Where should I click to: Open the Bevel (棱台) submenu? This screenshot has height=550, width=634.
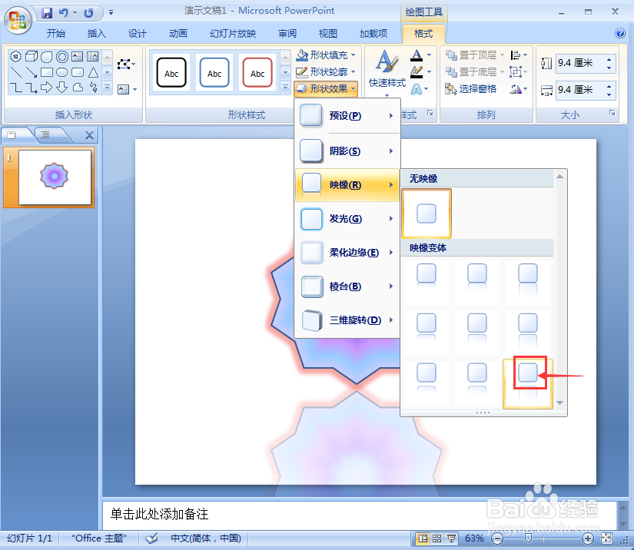347,287
